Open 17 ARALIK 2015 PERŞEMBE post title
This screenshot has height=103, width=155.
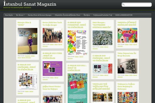click(x=101, y=58)
